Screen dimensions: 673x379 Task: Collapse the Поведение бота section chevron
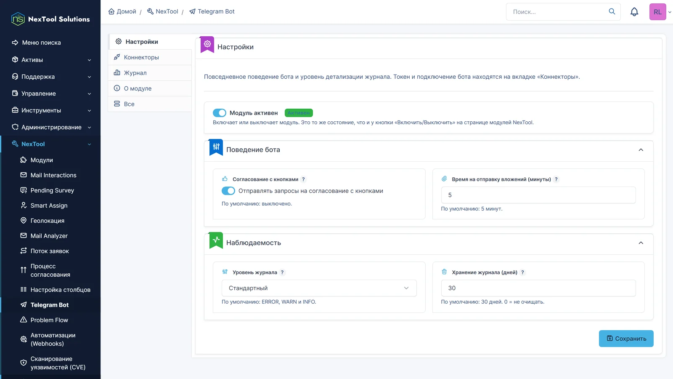pyautogui.click(x=641, y=150)
